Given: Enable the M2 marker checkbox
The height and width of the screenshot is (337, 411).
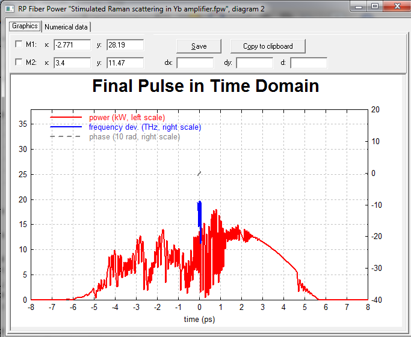Looking at the screenshot, I should click(x=19, y=62).
